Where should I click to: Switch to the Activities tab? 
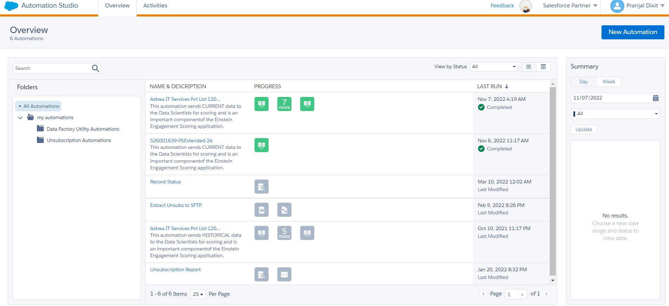click(155, 6)
